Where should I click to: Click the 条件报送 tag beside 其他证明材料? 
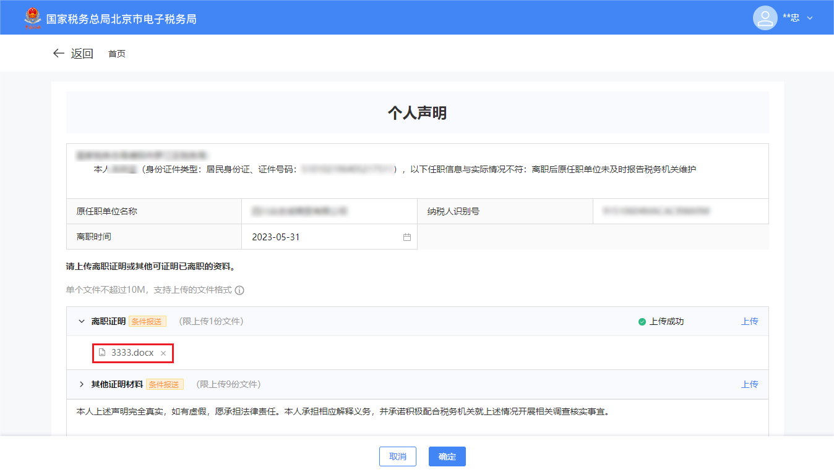tap(165, 385)
